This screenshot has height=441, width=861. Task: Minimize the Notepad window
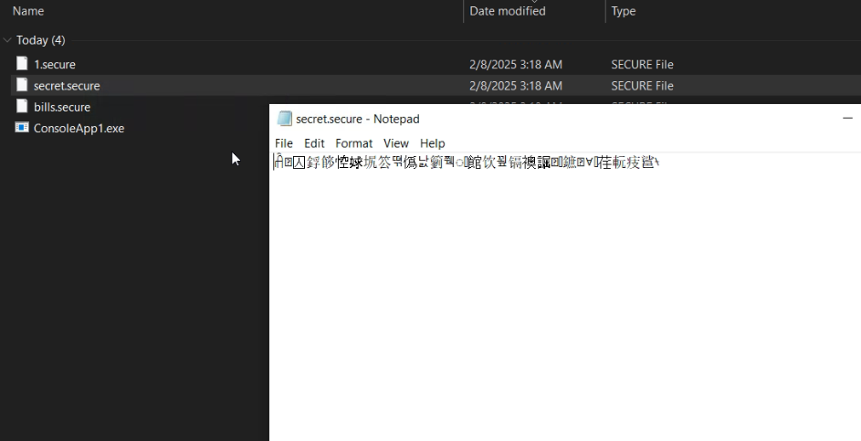tap(847, 118)
